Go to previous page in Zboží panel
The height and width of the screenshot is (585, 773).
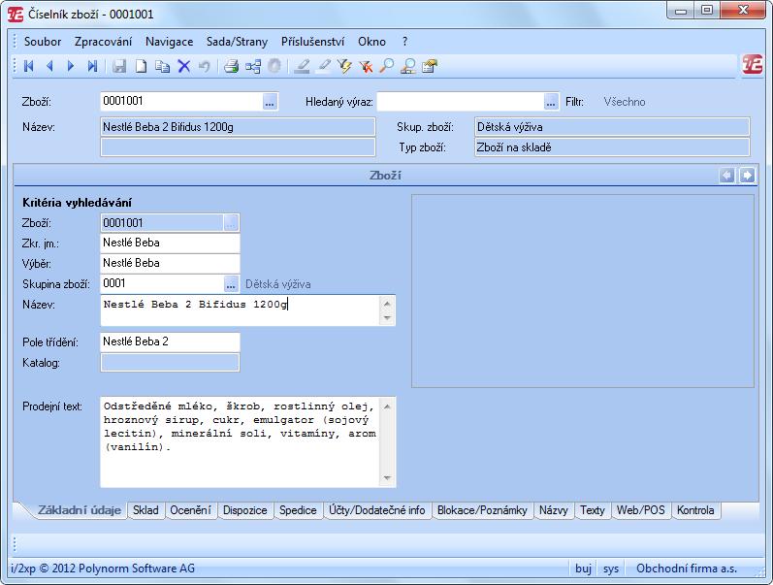727,176
